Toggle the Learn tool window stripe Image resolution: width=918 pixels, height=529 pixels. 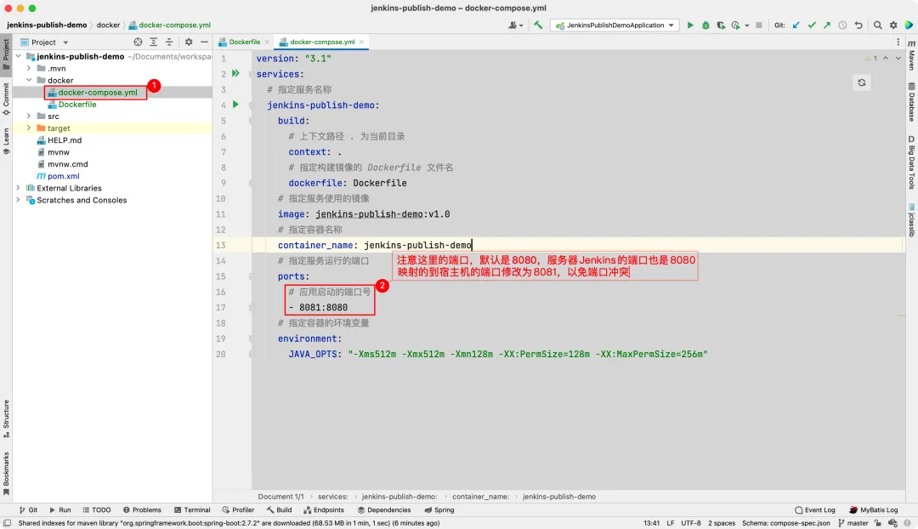click(6, 140)
